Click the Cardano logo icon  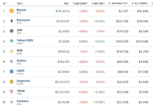click(x=11, y=102)
